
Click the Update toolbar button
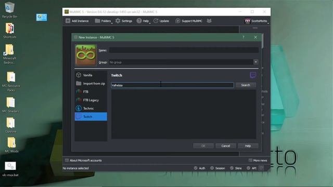[161, 21]
